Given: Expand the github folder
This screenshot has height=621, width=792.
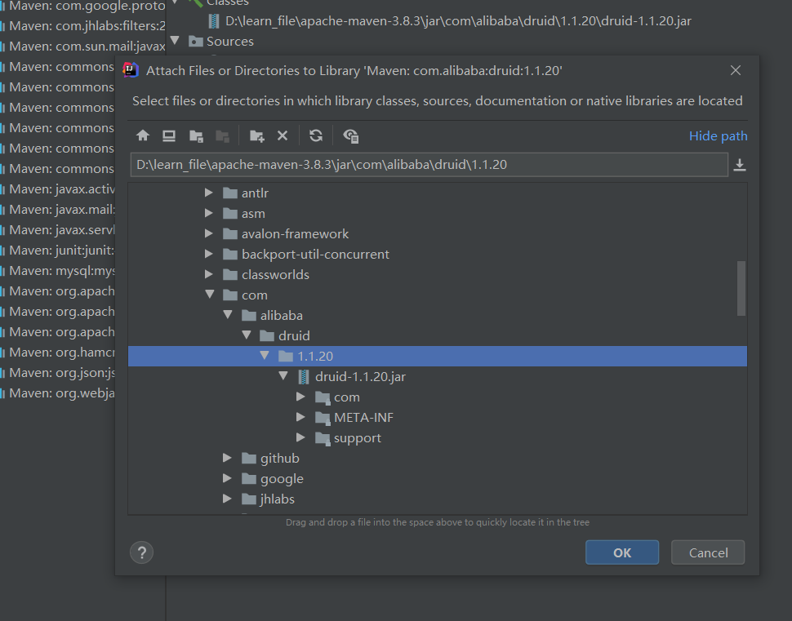Looking at the screenshot, I should [x=227, y=458].
